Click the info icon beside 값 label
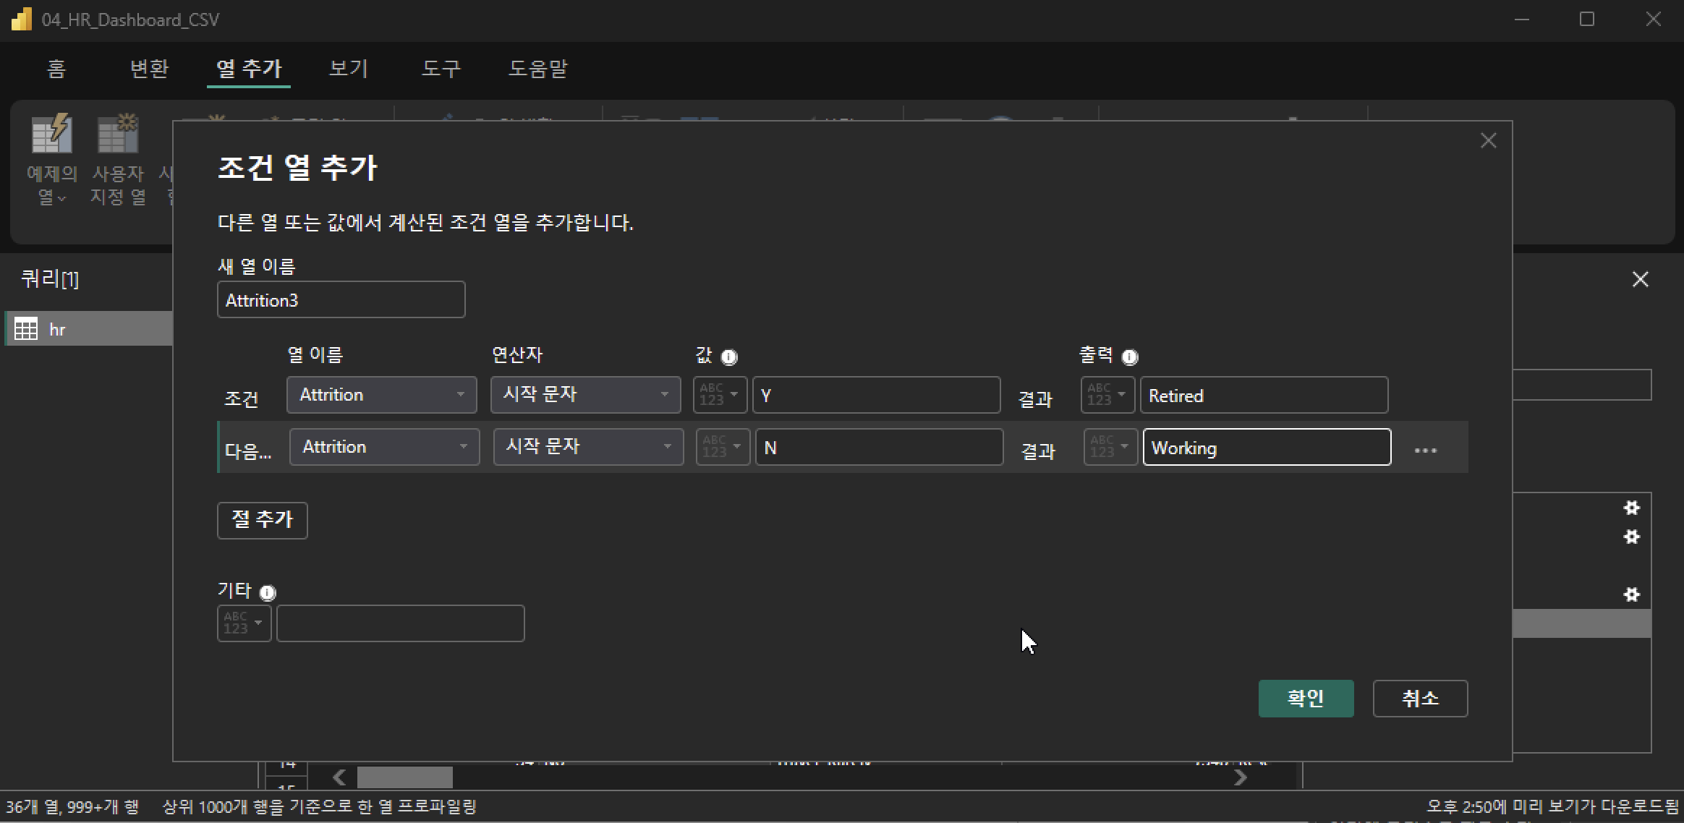Image resolution: width=1684 pixels, height=823 pixels. tap(729, 357)
